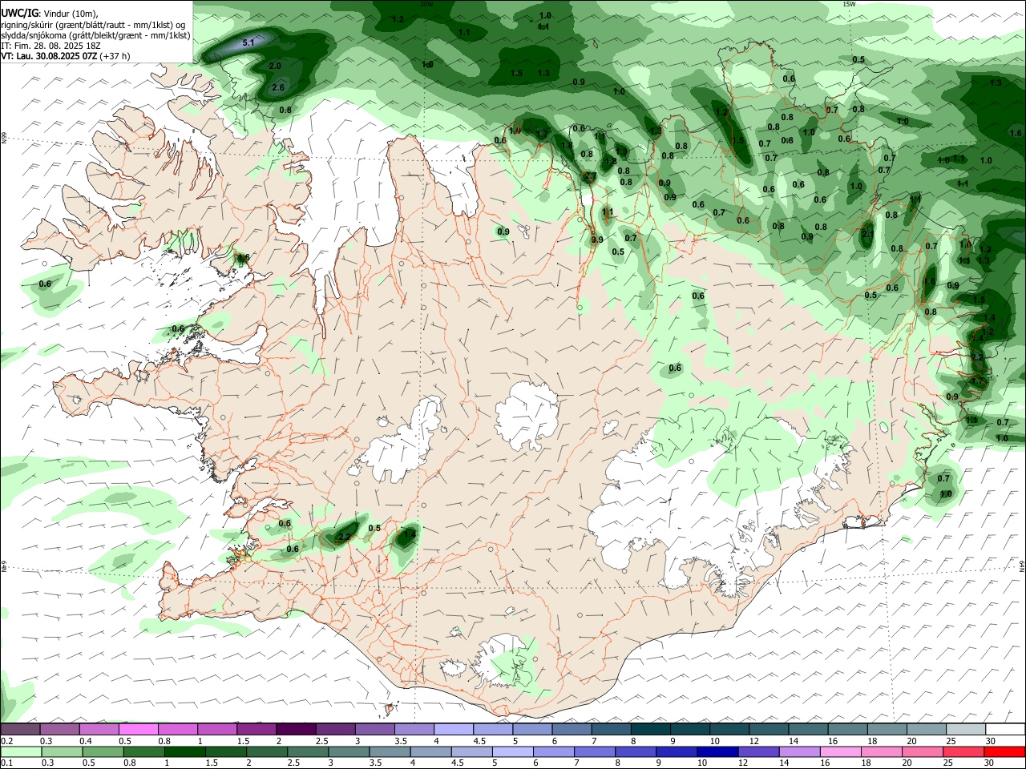Image resolution: width=1026 pixels, height=769 pixels.
Task: Click the 'VT: Lau. 30.08.2025 07Z (+37 h)' line
Action: click(x=66, y=56)
